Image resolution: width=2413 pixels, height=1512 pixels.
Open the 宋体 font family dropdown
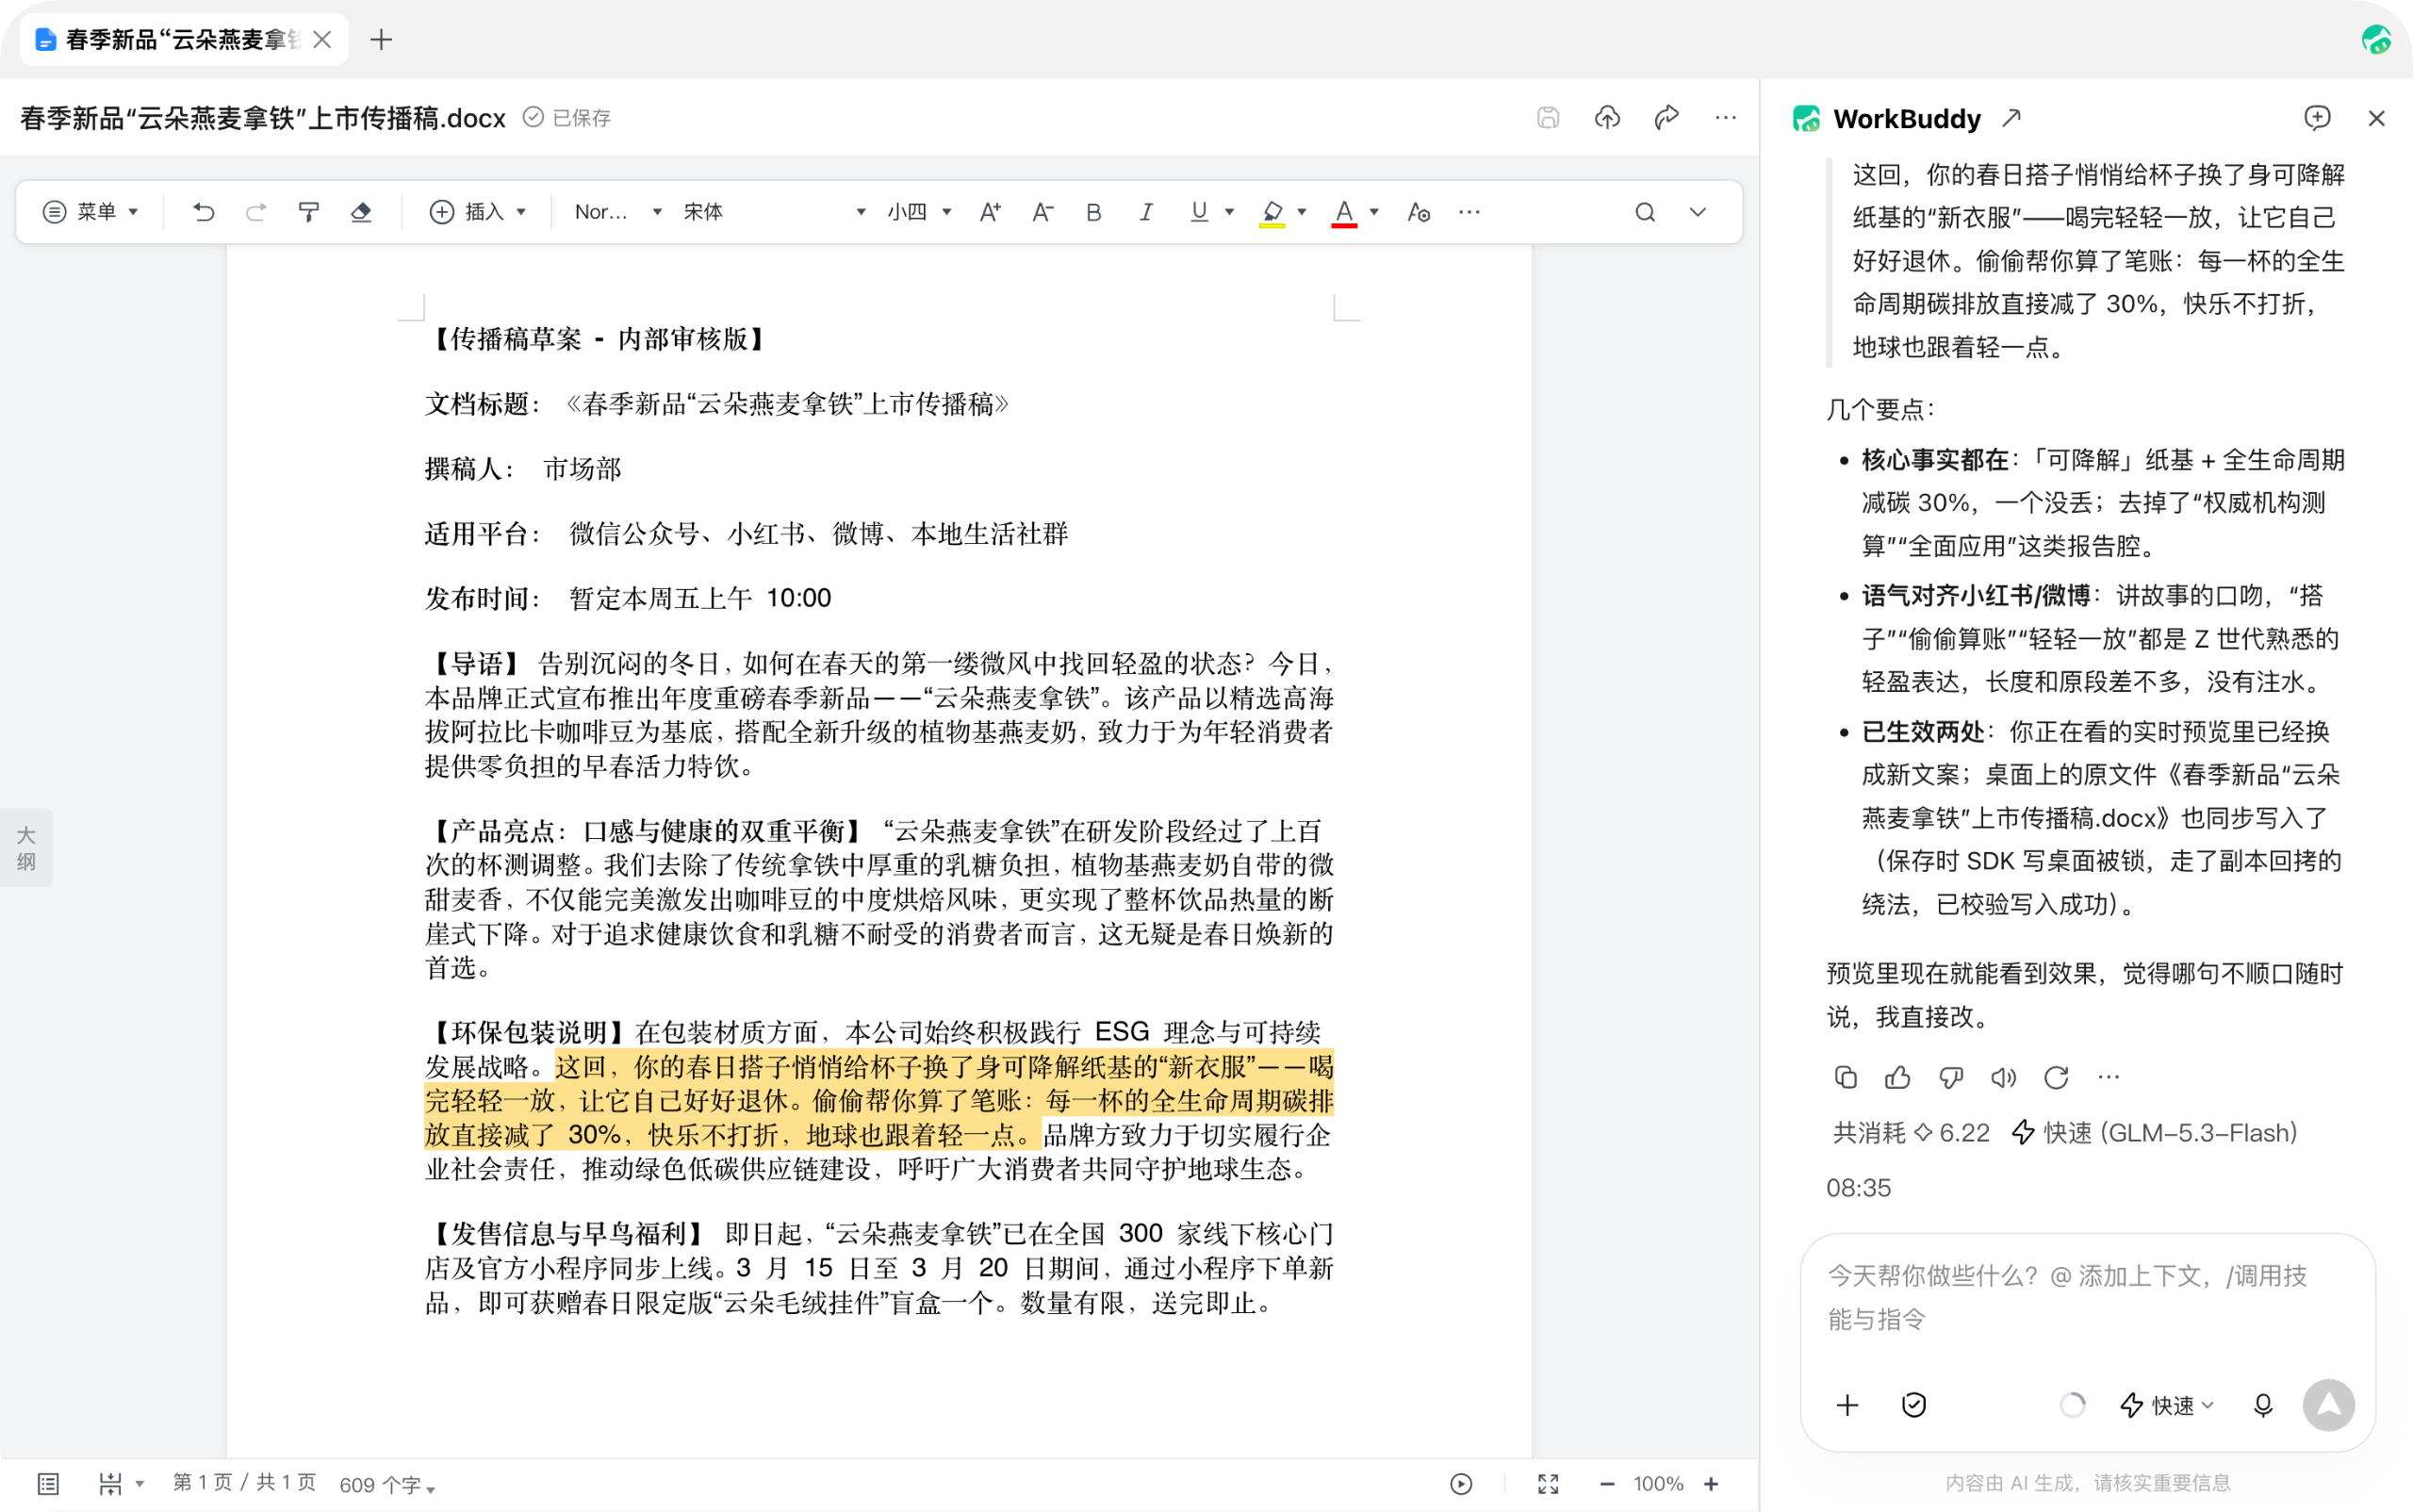(x=774, y=212)
